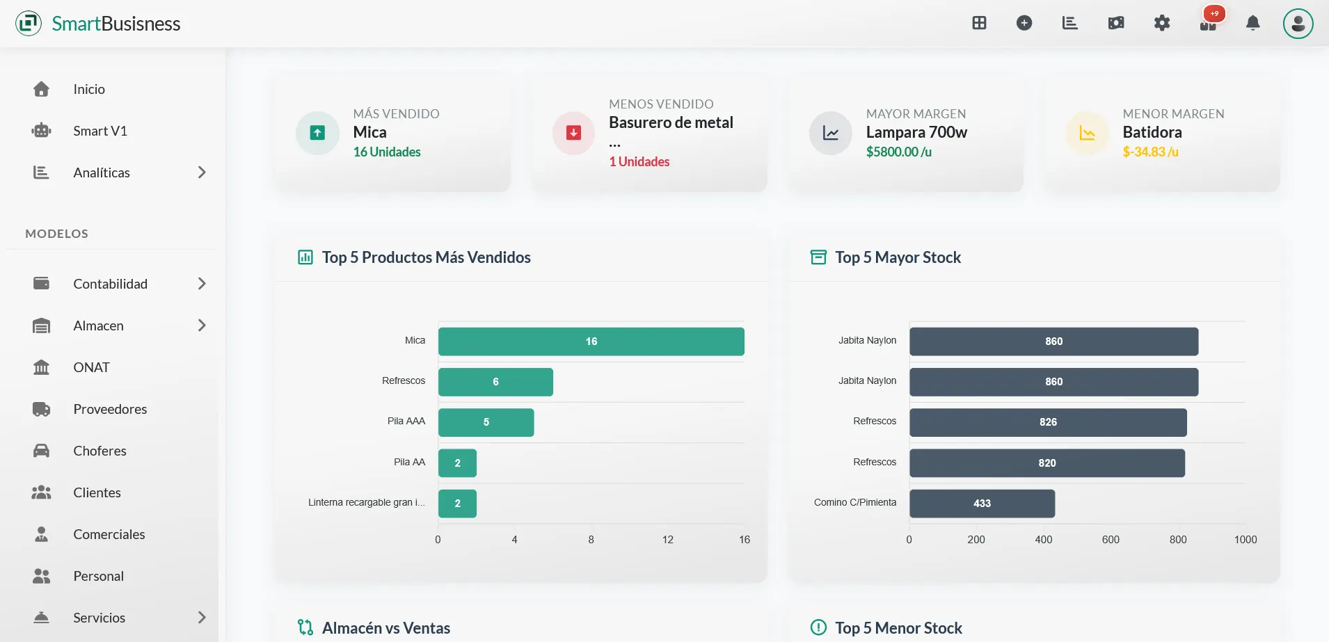1329x642 pixels.
Task: Click the home icon beside Inicio
Action: point(42,89)
